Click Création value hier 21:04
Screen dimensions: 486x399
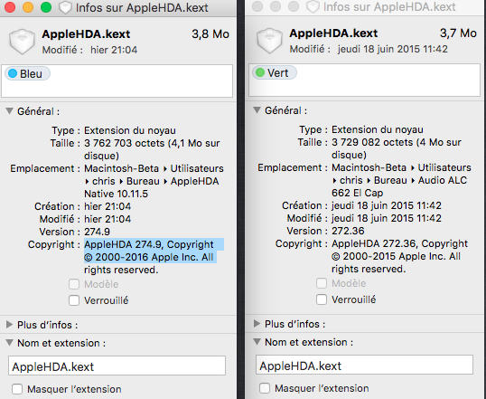pos(107,206)
